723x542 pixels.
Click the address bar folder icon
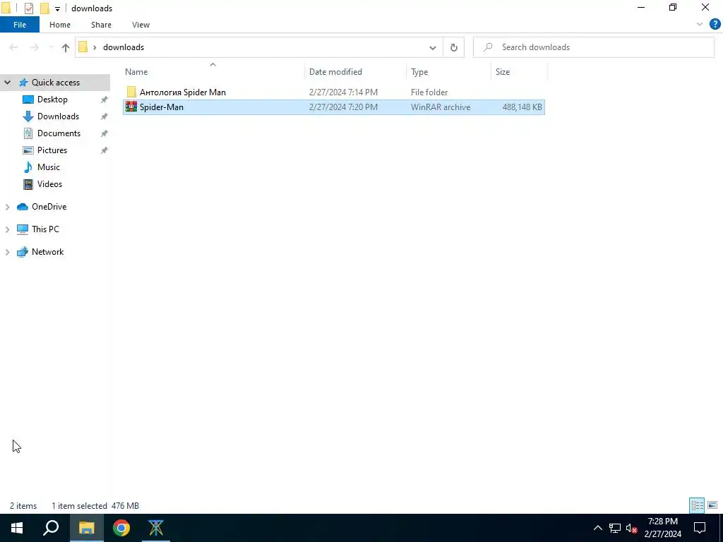pyautogui.click(x=83, y=47)
